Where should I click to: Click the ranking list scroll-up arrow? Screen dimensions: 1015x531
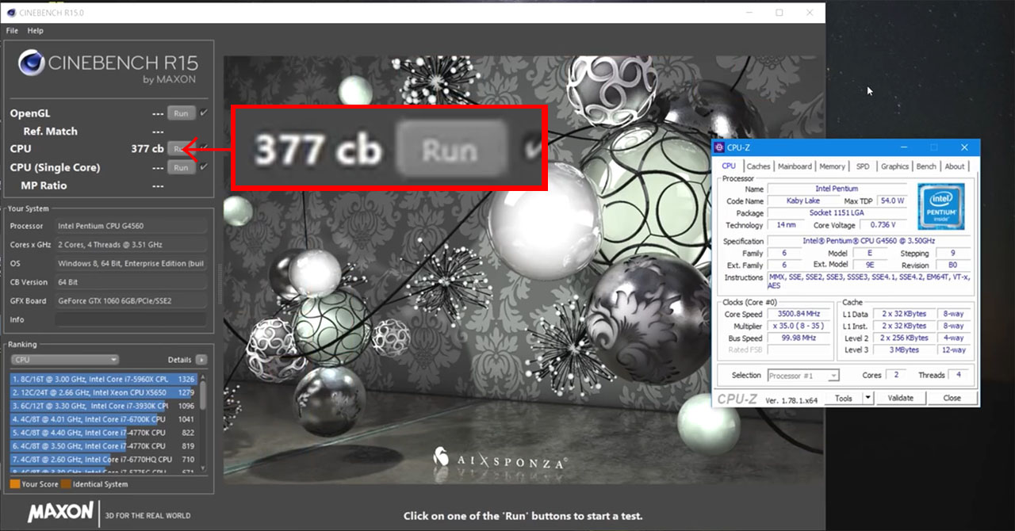[203, 376]
